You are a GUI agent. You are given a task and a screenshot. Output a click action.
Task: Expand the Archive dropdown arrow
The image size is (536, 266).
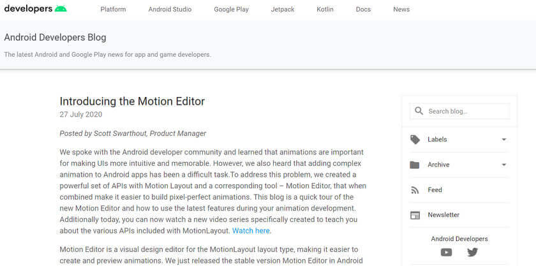click(503, 165)
